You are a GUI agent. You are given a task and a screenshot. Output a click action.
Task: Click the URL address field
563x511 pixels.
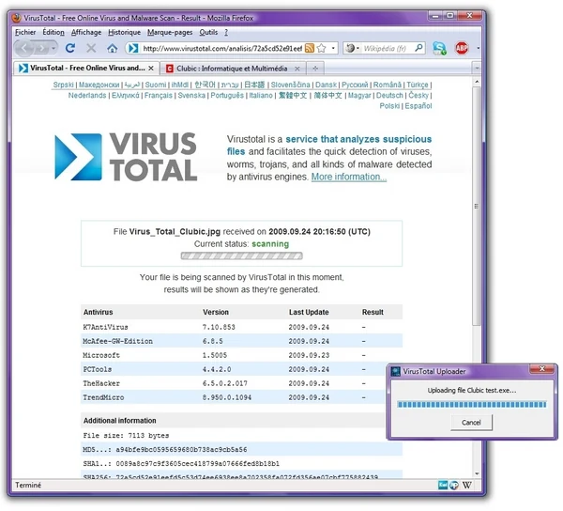(x=221, y=48)
